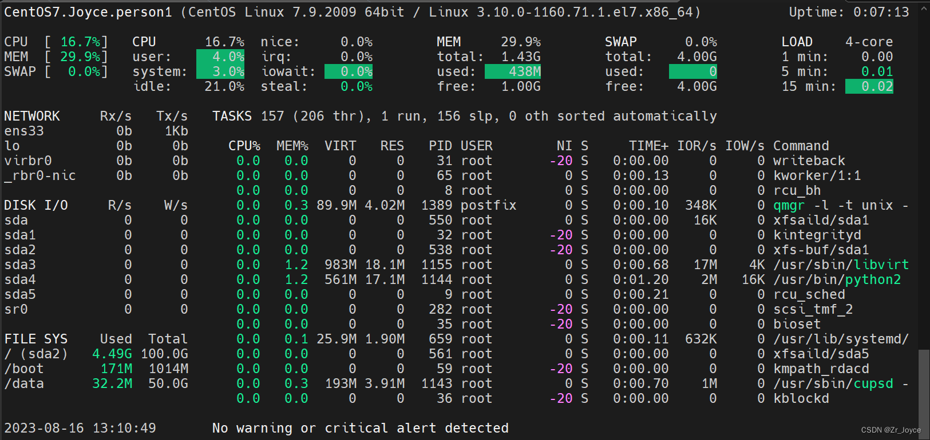Image resolution: width=930 pixels, height=440 pixels.
Task: Click the highlighted 15 min load 0.02
Action: pos(869,86)
